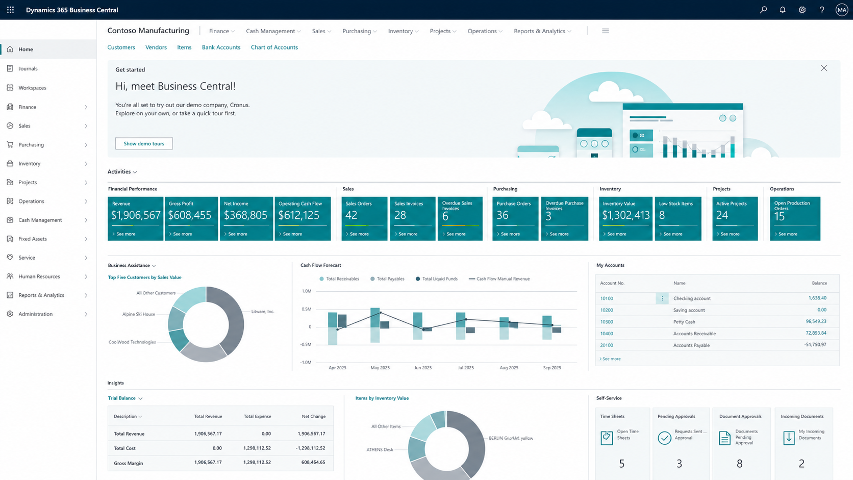This screenshot has height=480, width=853.
Task: Open the settings gear
Action: pyautogui.click(x=802, y=10)
